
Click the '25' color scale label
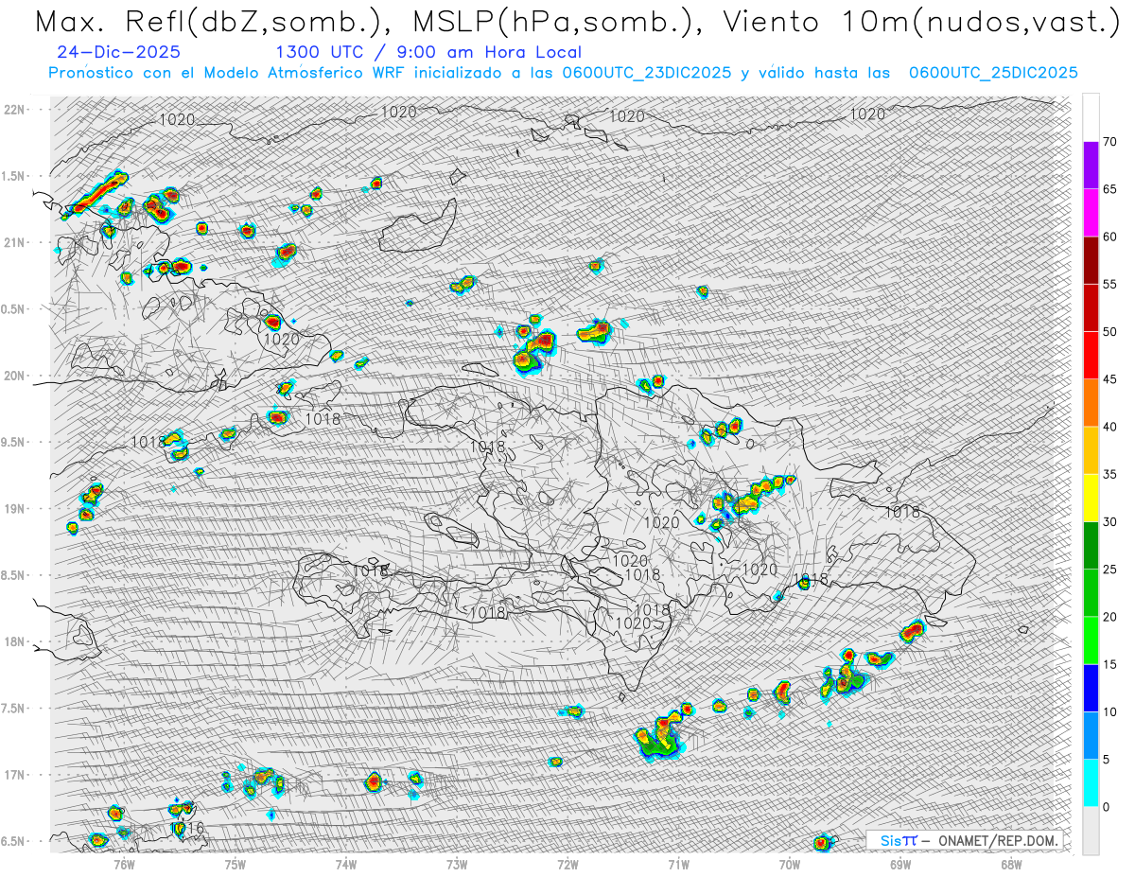click(x=1109, y=570)
